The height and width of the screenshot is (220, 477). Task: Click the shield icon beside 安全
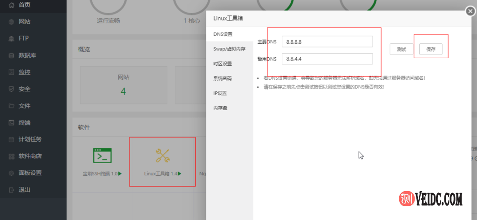12,89
